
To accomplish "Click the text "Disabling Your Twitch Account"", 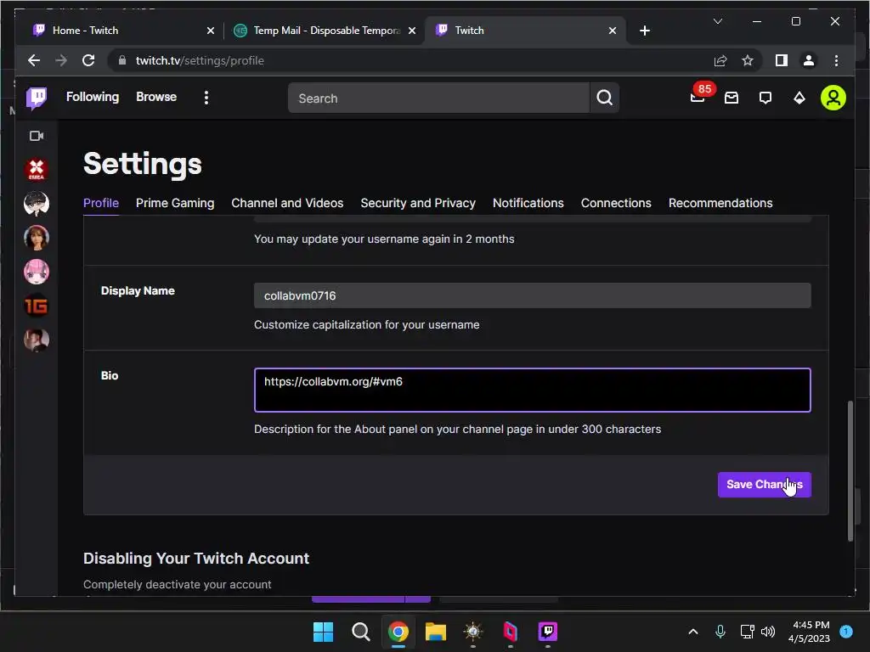I will pos(196,559).
